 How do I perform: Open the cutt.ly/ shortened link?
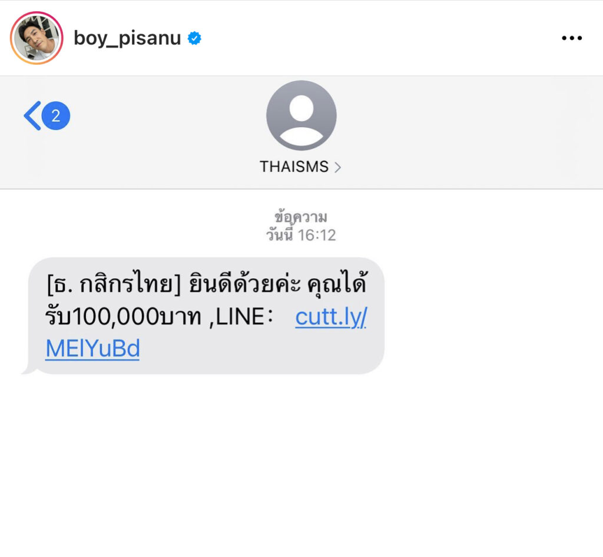pyautogui.click(x=331, y=317)
